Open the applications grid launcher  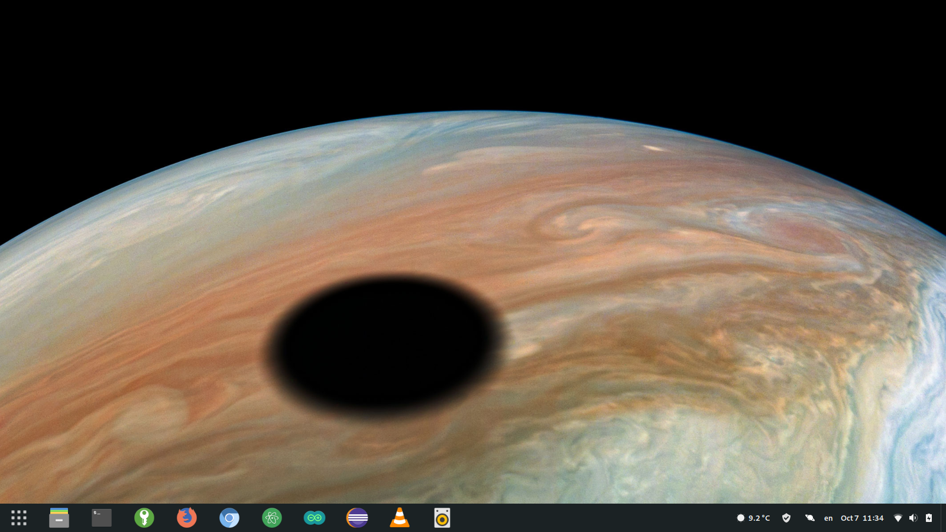(19, 518)
